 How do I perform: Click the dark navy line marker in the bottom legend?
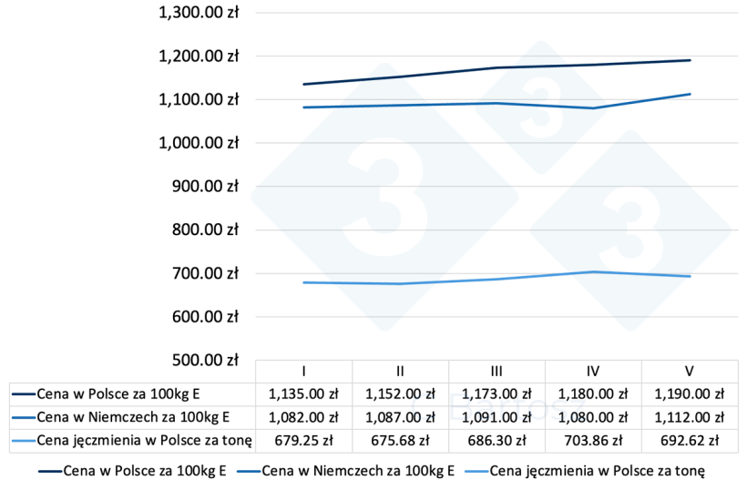click(50, 473)
